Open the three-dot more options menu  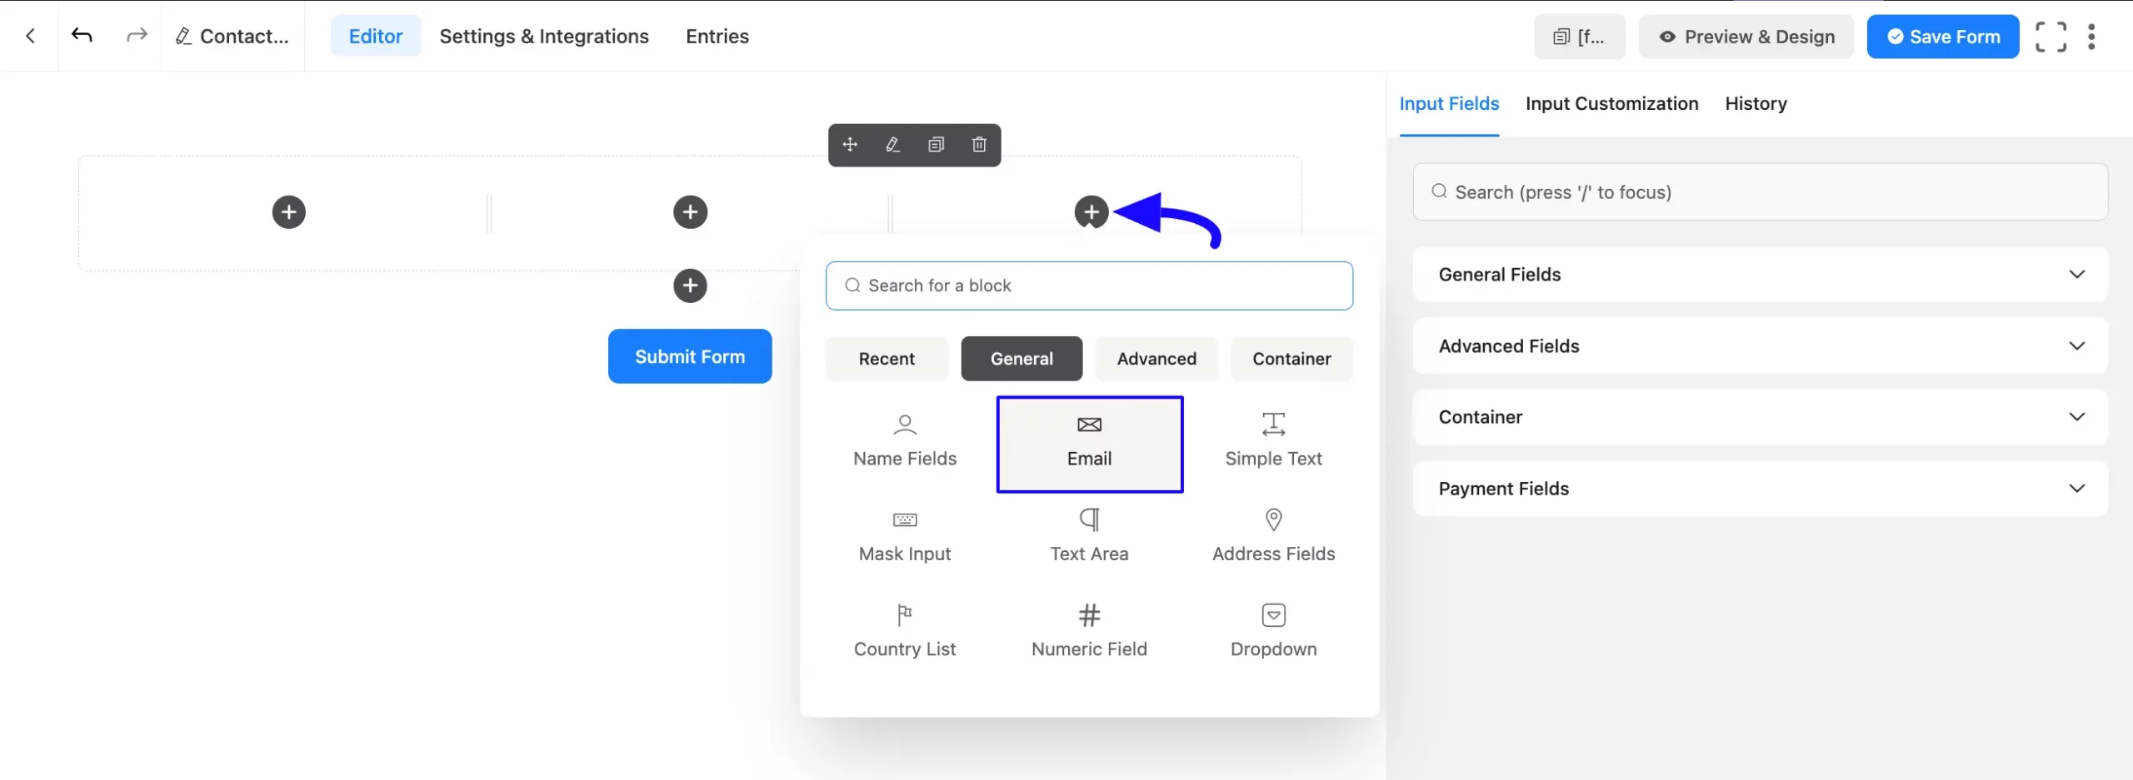pos(2091,37)
